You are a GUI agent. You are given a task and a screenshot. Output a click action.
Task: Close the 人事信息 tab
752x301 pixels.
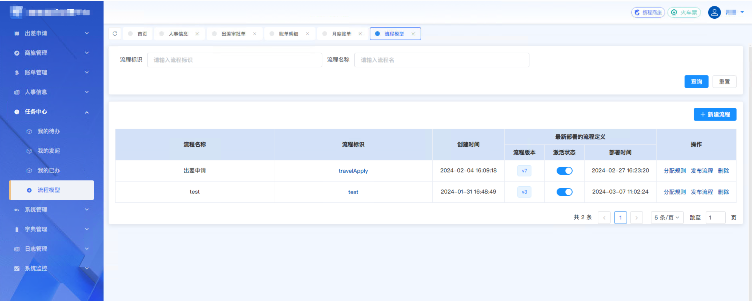tap(197, 34)
